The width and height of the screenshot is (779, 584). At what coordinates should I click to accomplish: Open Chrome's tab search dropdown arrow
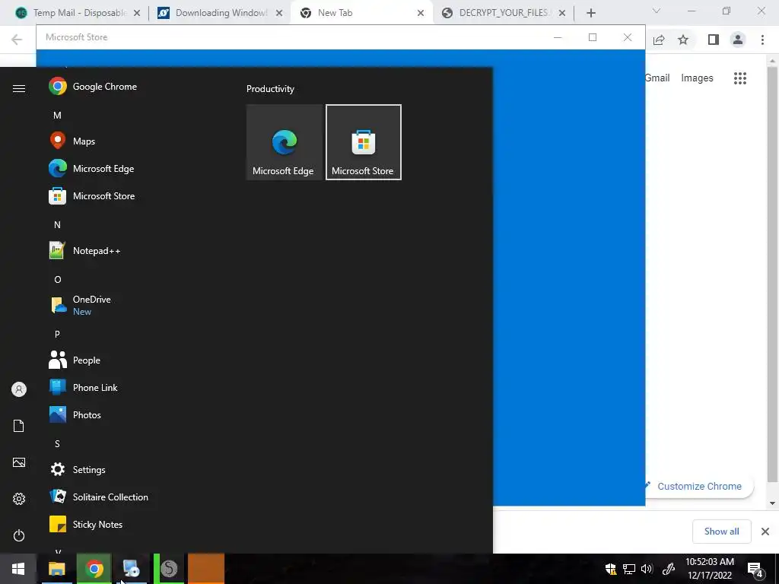tap(657, 11)
